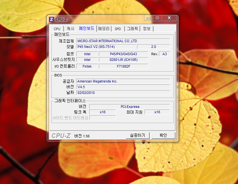Click the southbridge vendor Intel field
This screenshot has width=238, height=184.
pos(87,60)
